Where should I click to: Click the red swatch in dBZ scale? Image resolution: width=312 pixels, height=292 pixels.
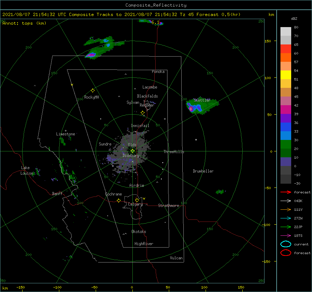pyautogui.click(x=286, y=49)
